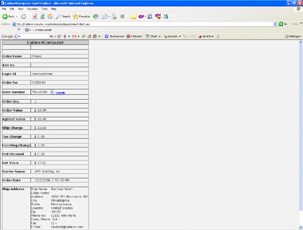Print the page using the printer icon
303x230 pixels.
pyautogui.click(x=114, y=16)
